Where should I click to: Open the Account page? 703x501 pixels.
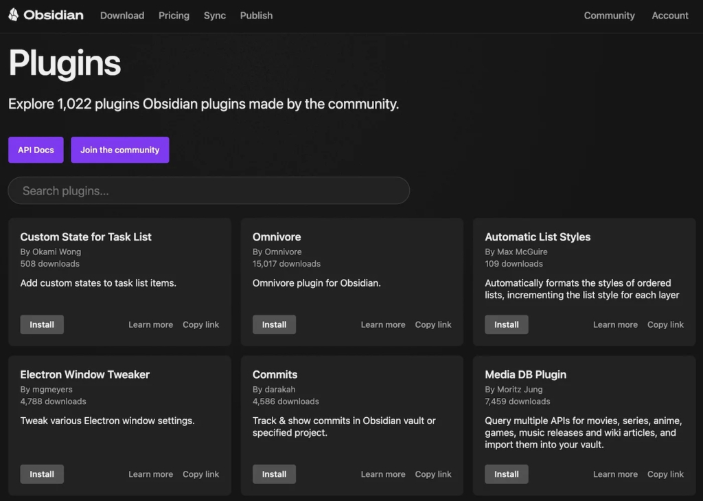tap(669, 15)
